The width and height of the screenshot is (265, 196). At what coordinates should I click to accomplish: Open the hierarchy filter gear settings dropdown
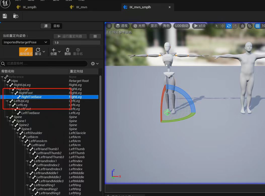(x=95, y=64)
